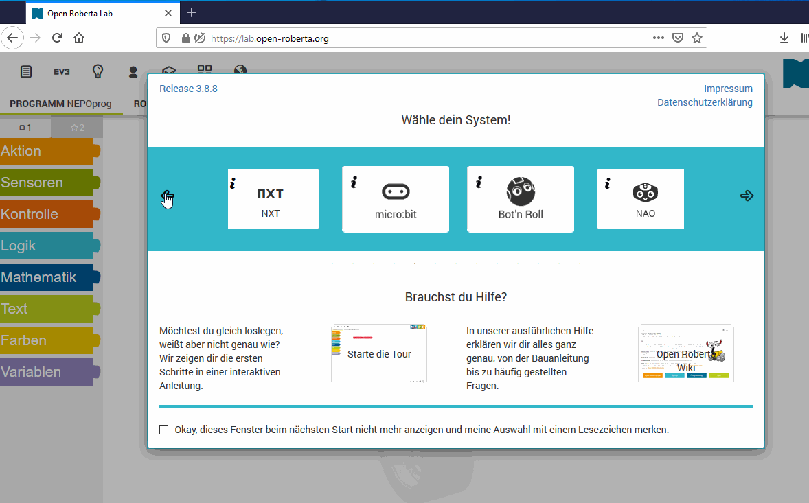Go back in the carousel with the left arrow

click(167, 196)
